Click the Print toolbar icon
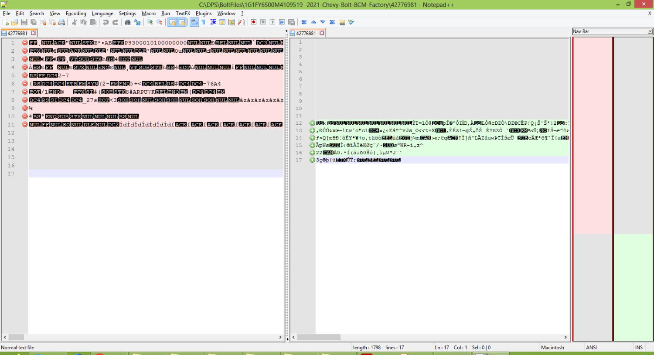The height and width of the screenshot is (355, 654). pyautogui.click(x=62, y=22)
